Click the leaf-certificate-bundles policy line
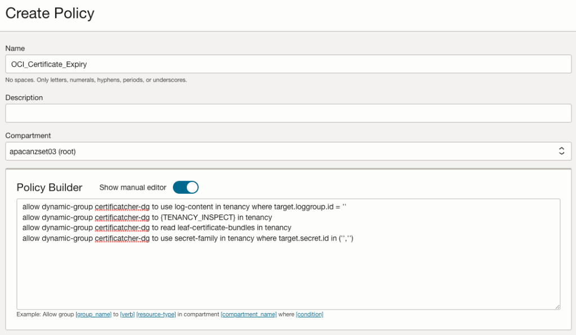Screen dimensions: 576x335 (157, 228)
